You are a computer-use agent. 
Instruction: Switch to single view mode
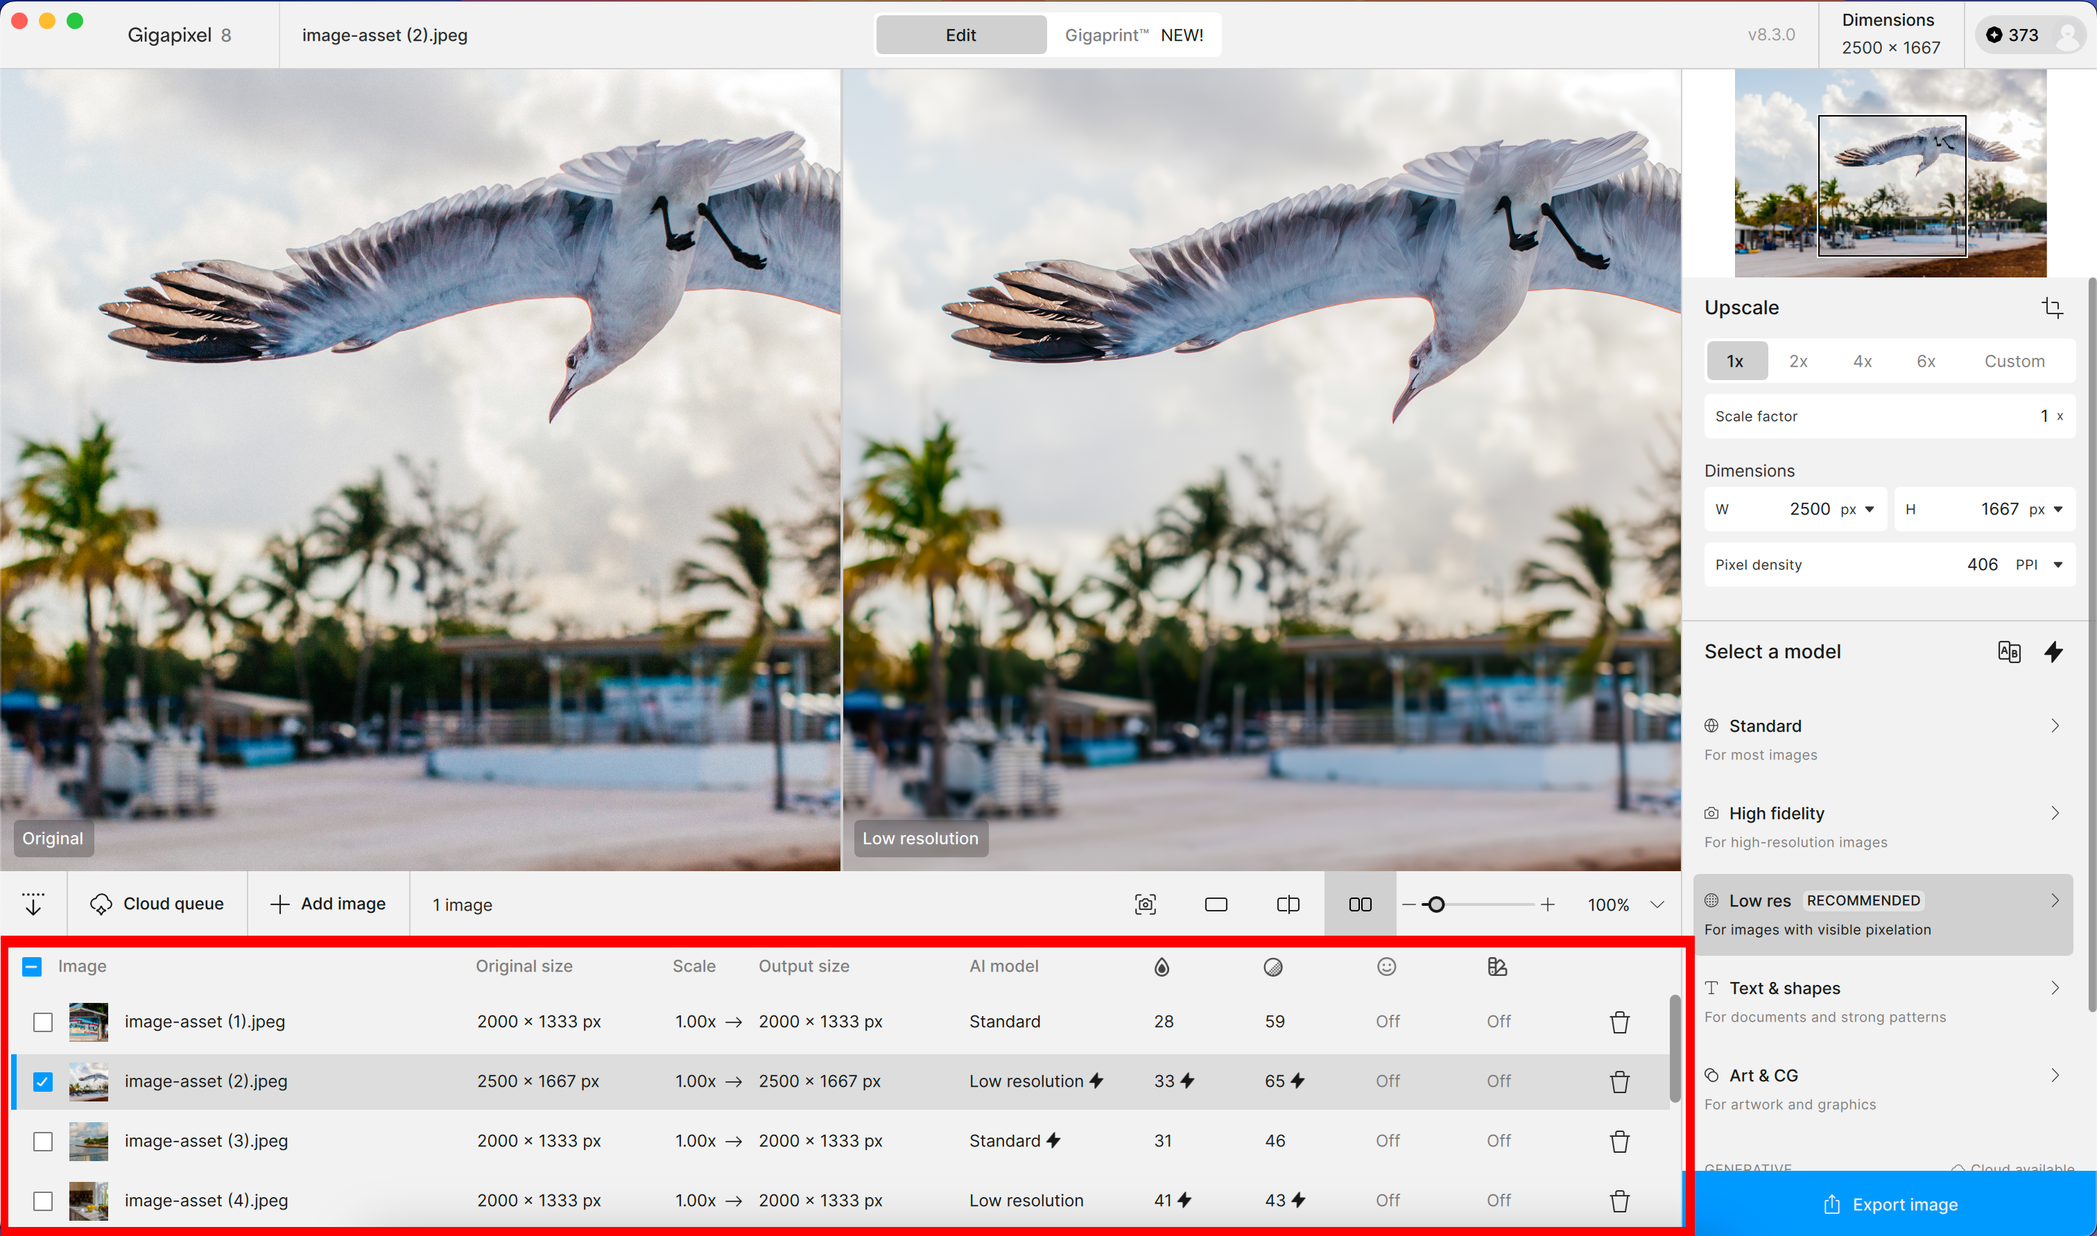(x=1216, y=904)
